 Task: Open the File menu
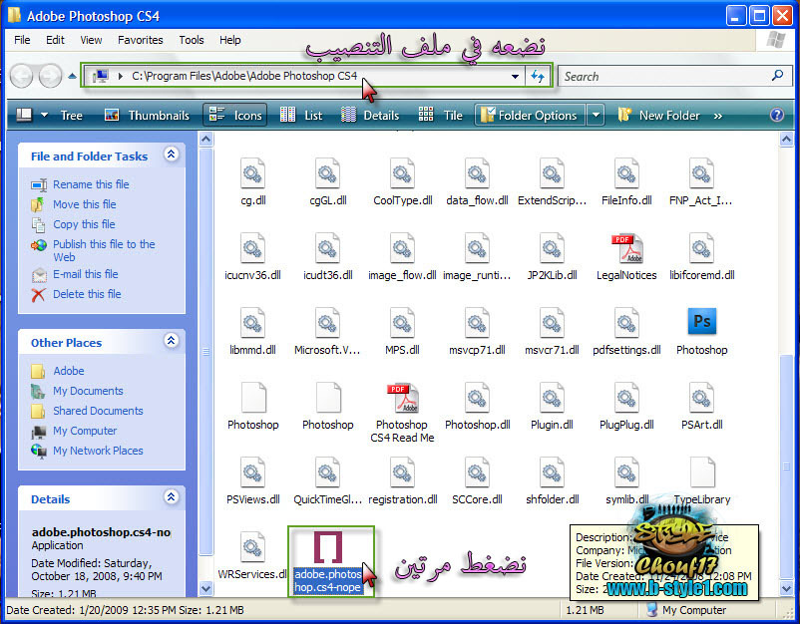pyautogui.click(x=22, y=40)
